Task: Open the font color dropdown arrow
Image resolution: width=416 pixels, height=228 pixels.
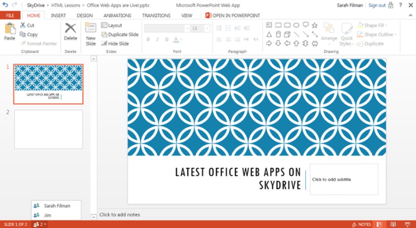Action: [x=181, y=40]
